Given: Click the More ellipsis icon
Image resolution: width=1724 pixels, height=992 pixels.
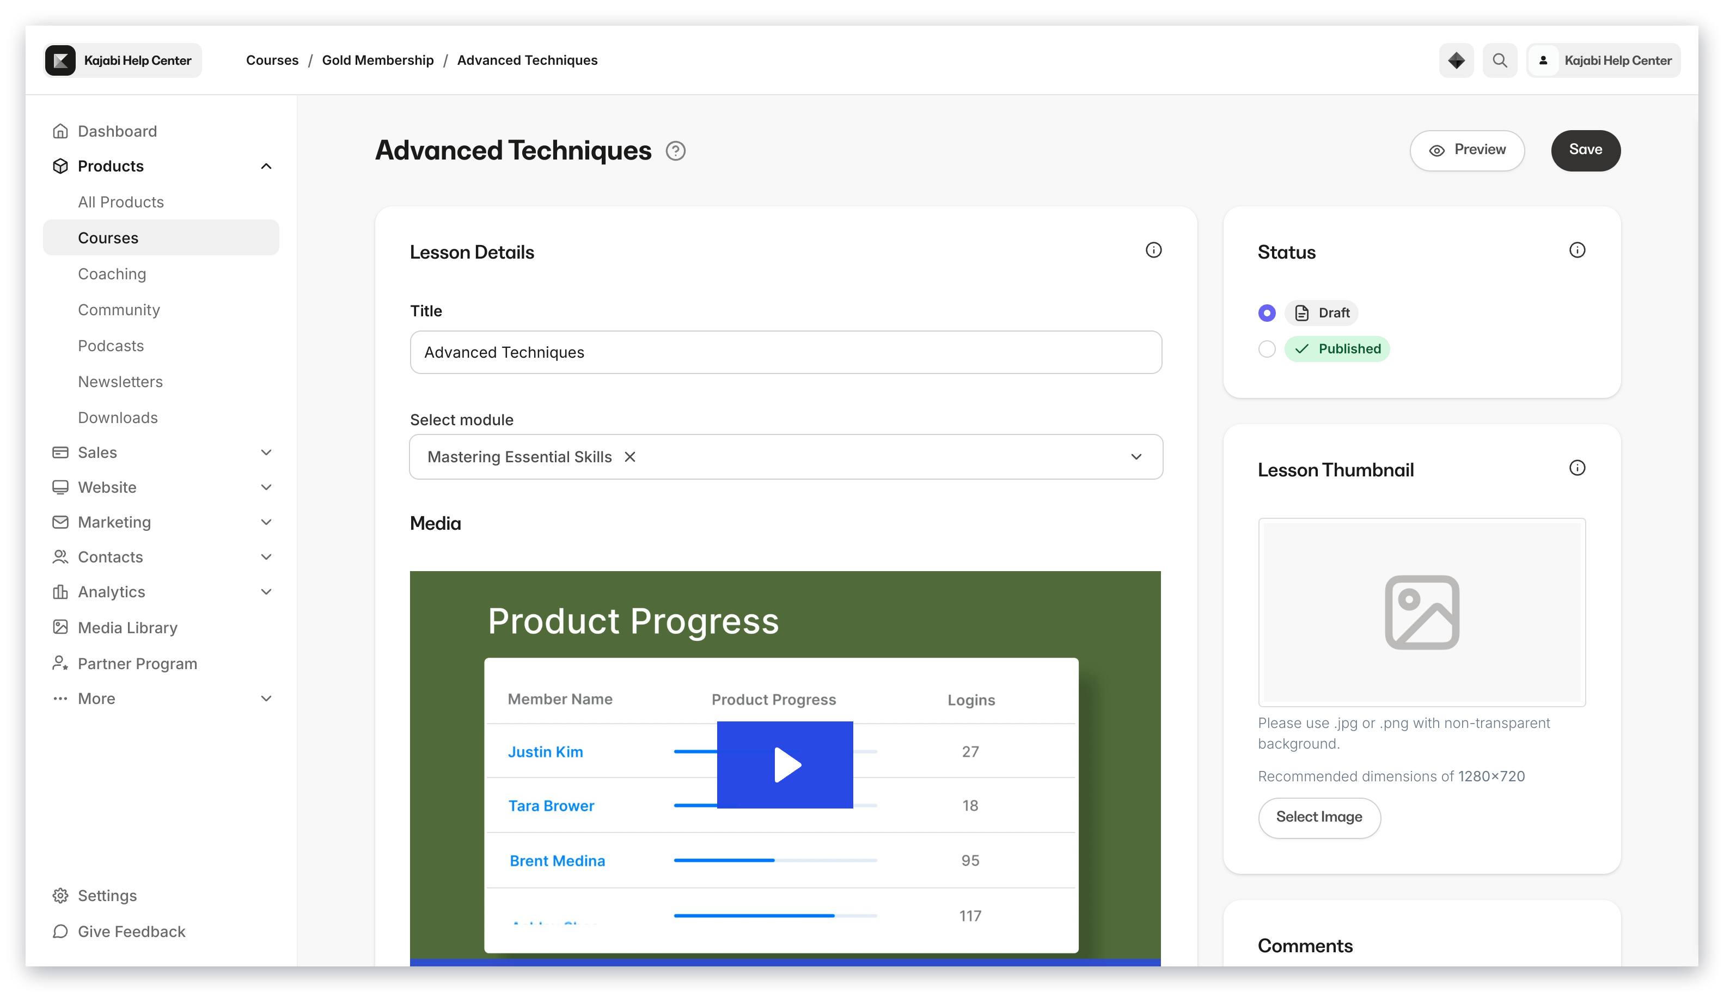Looking at the screenshot, I should (x=60, y=699).
